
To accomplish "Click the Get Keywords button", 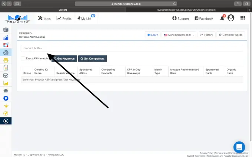I will tap(64, 58).
